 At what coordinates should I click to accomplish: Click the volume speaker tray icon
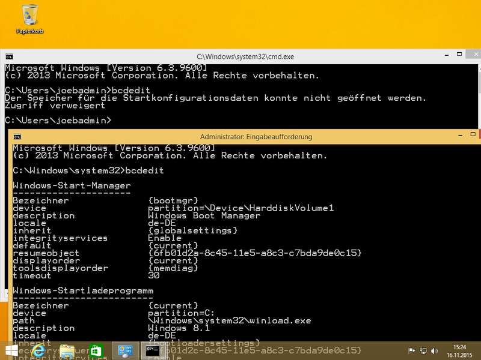pos(434,351)
